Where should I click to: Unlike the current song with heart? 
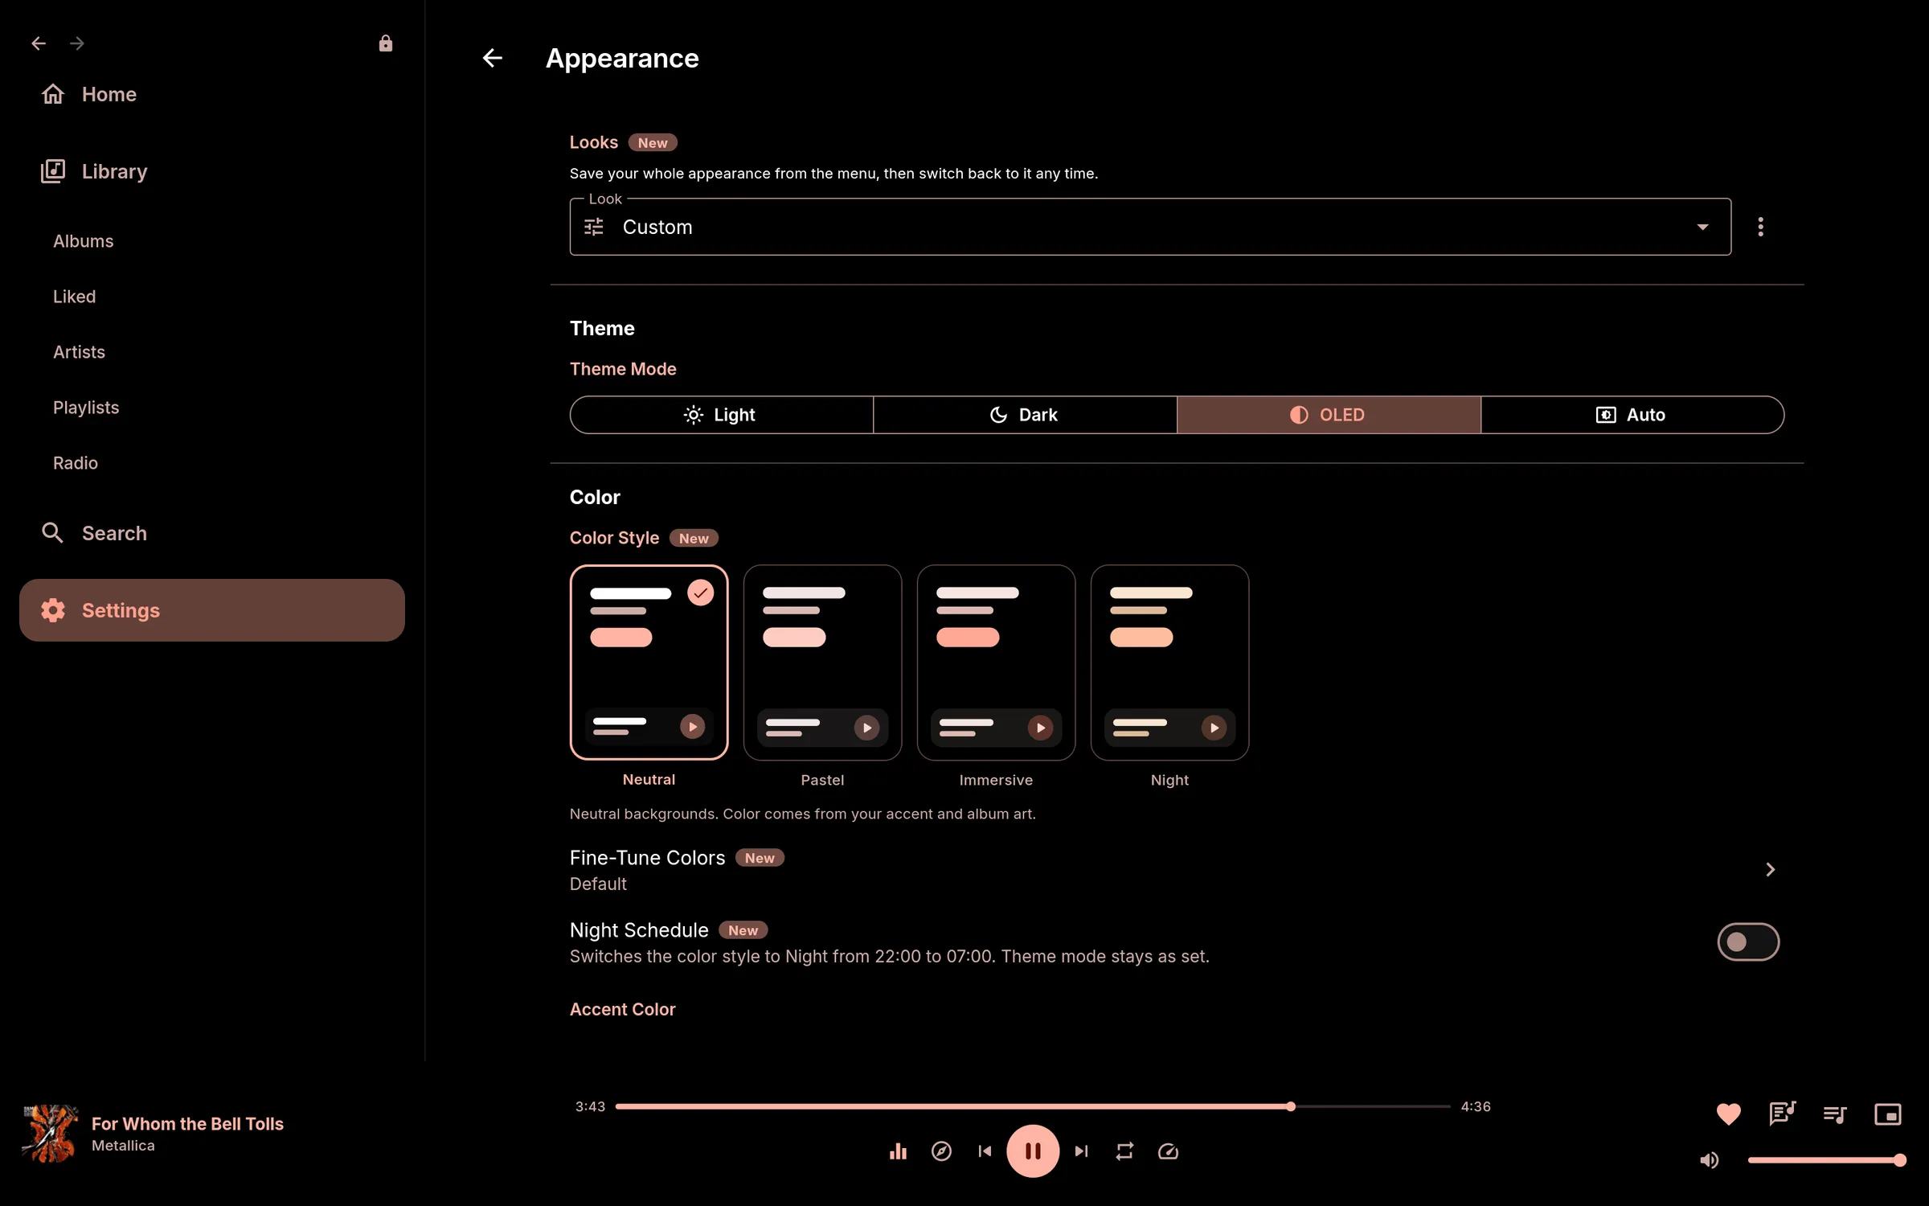point(1728,1114)
